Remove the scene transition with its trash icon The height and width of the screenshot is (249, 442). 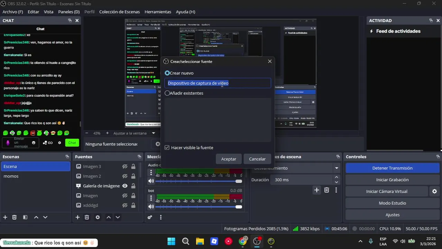326,190
